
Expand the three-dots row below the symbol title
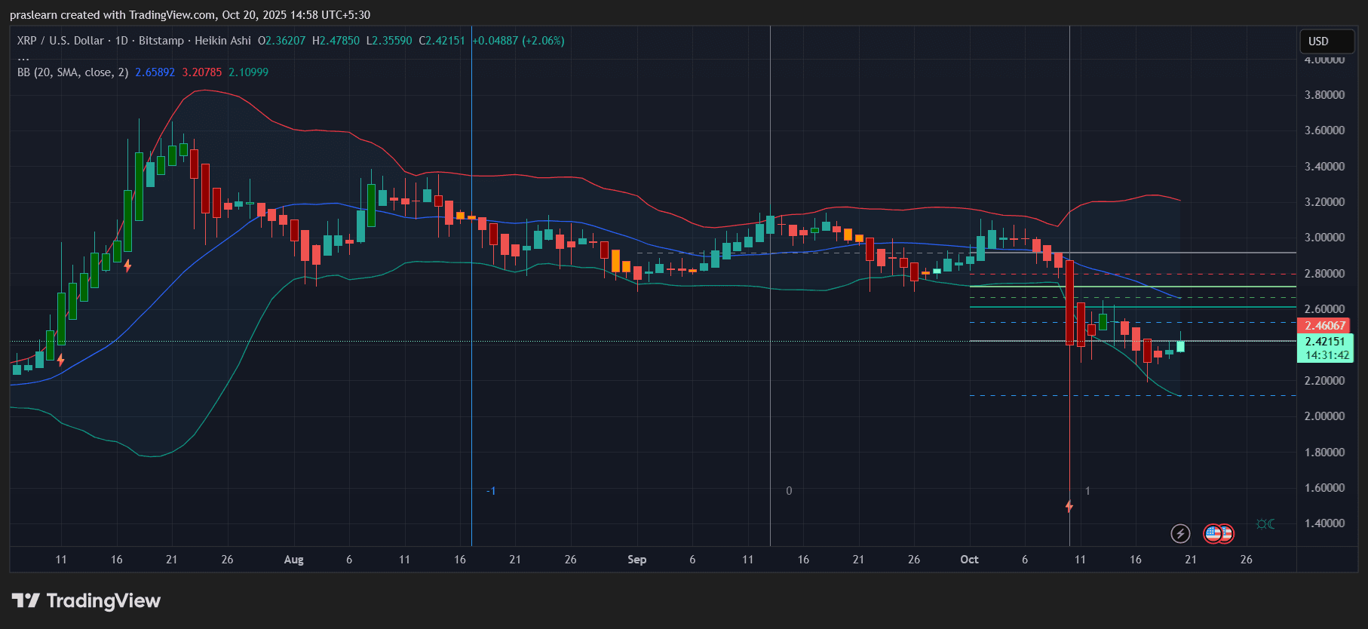(23, 57)
